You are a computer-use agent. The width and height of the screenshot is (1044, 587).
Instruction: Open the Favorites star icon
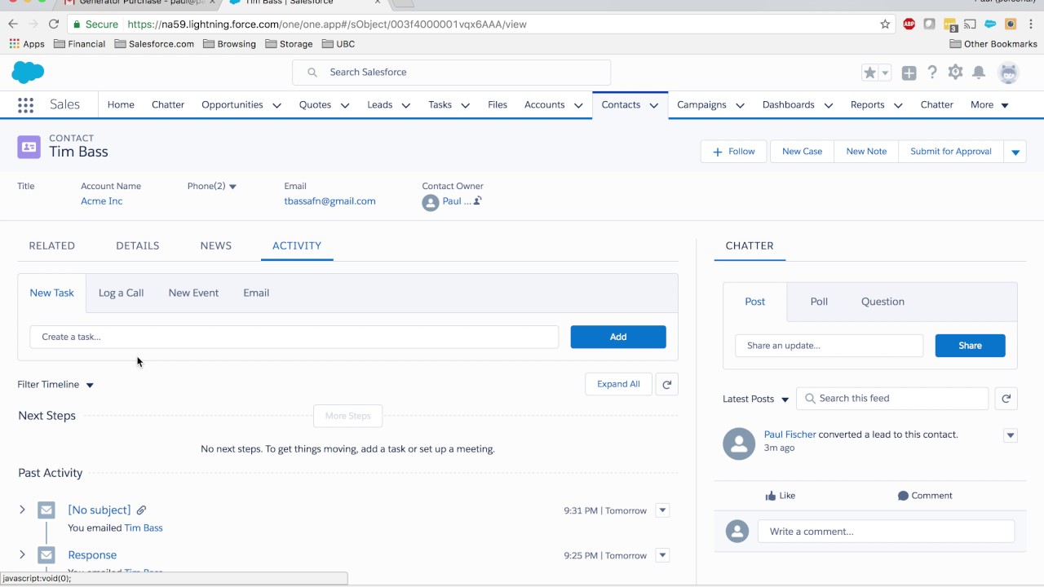(x=870, y=73)
